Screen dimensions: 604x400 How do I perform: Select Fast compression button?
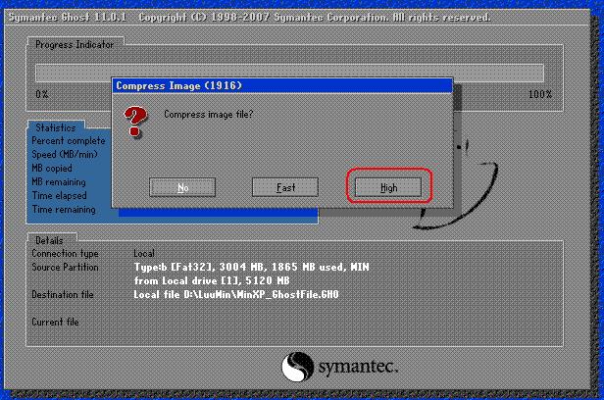tap(285, 187)
